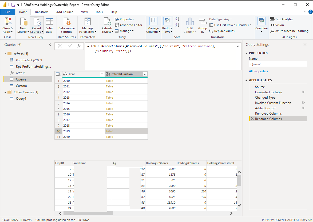Screen dimensions: 313x222
Task: Collapse the Queries pane
Action: pos(50,45)
